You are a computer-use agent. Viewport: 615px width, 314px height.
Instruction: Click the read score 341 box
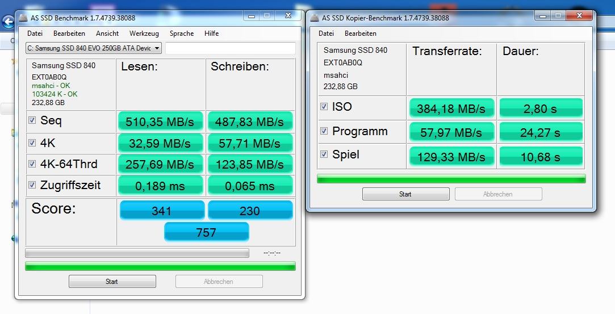coord(162,210)
